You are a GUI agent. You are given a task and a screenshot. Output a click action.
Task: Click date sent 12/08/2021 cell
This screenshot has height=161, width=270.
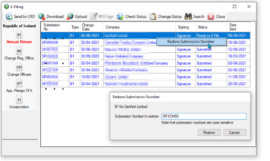click(x=238, y=49)
